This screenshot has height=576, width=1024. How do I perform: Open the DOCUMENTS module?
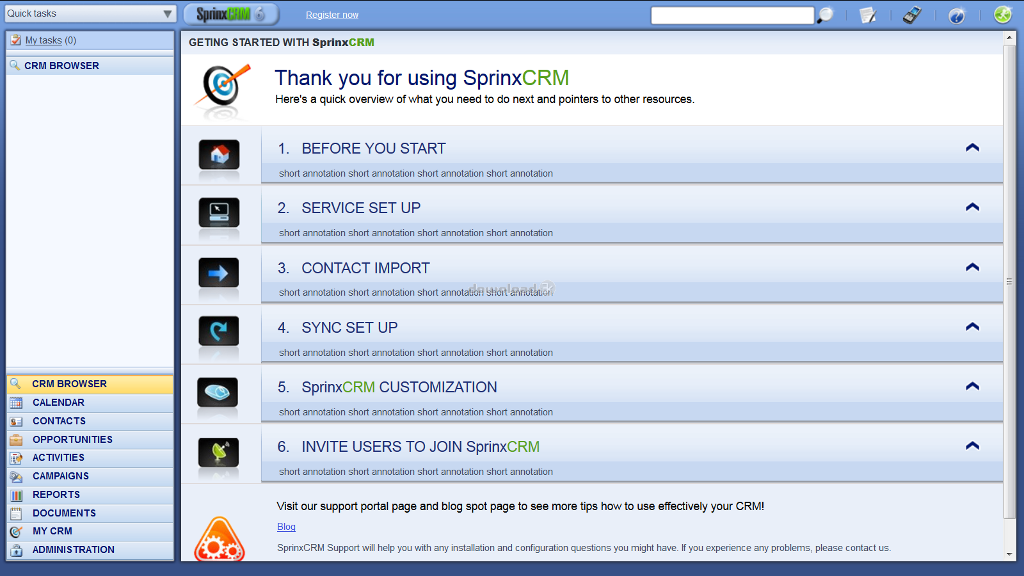pyautogui.click(x=90, y=513)
